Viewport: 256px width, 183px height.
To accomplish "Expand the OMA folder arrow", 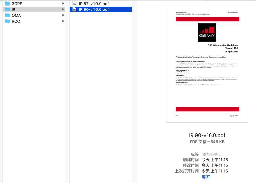I will pos(63,15).
